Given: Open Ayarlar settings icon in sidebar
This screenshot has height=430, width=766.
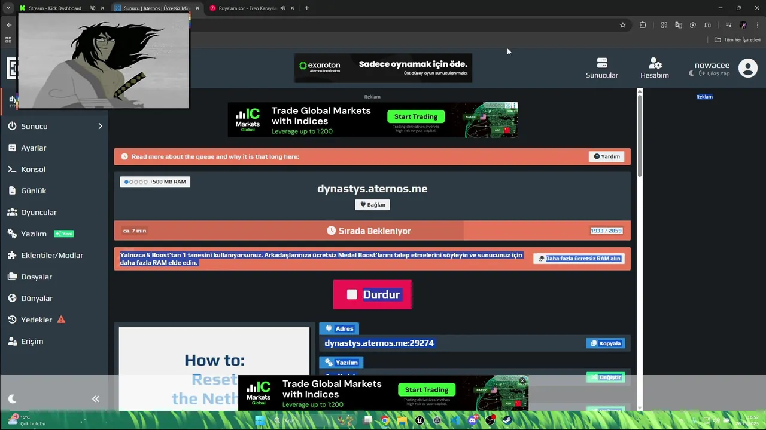Looking at the screenshot, I should coord(12,148).
